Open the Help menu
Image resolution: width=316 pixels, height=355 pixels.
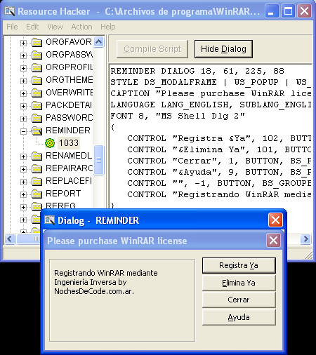(108, 27)
